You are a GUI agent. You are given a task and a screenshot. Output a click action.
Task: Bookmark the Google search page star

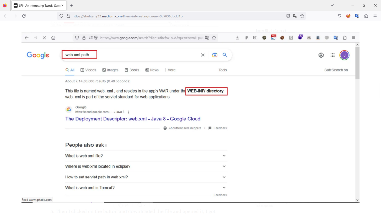214,38
